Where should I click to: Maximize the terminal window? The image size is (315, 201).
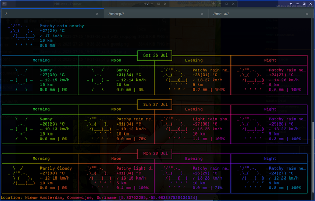click(x=304, y=4)
